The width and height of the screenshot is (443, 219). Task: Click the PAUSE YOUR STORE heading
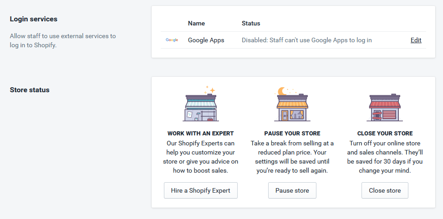(x=292, y=133)
